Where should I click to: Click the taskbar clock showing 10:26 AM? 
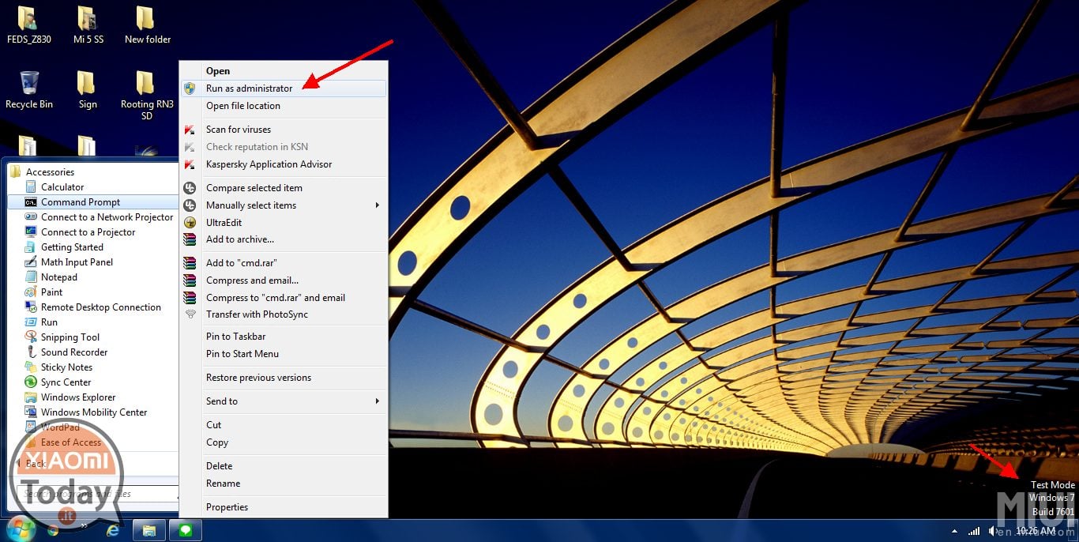(x=1036, y=531)
